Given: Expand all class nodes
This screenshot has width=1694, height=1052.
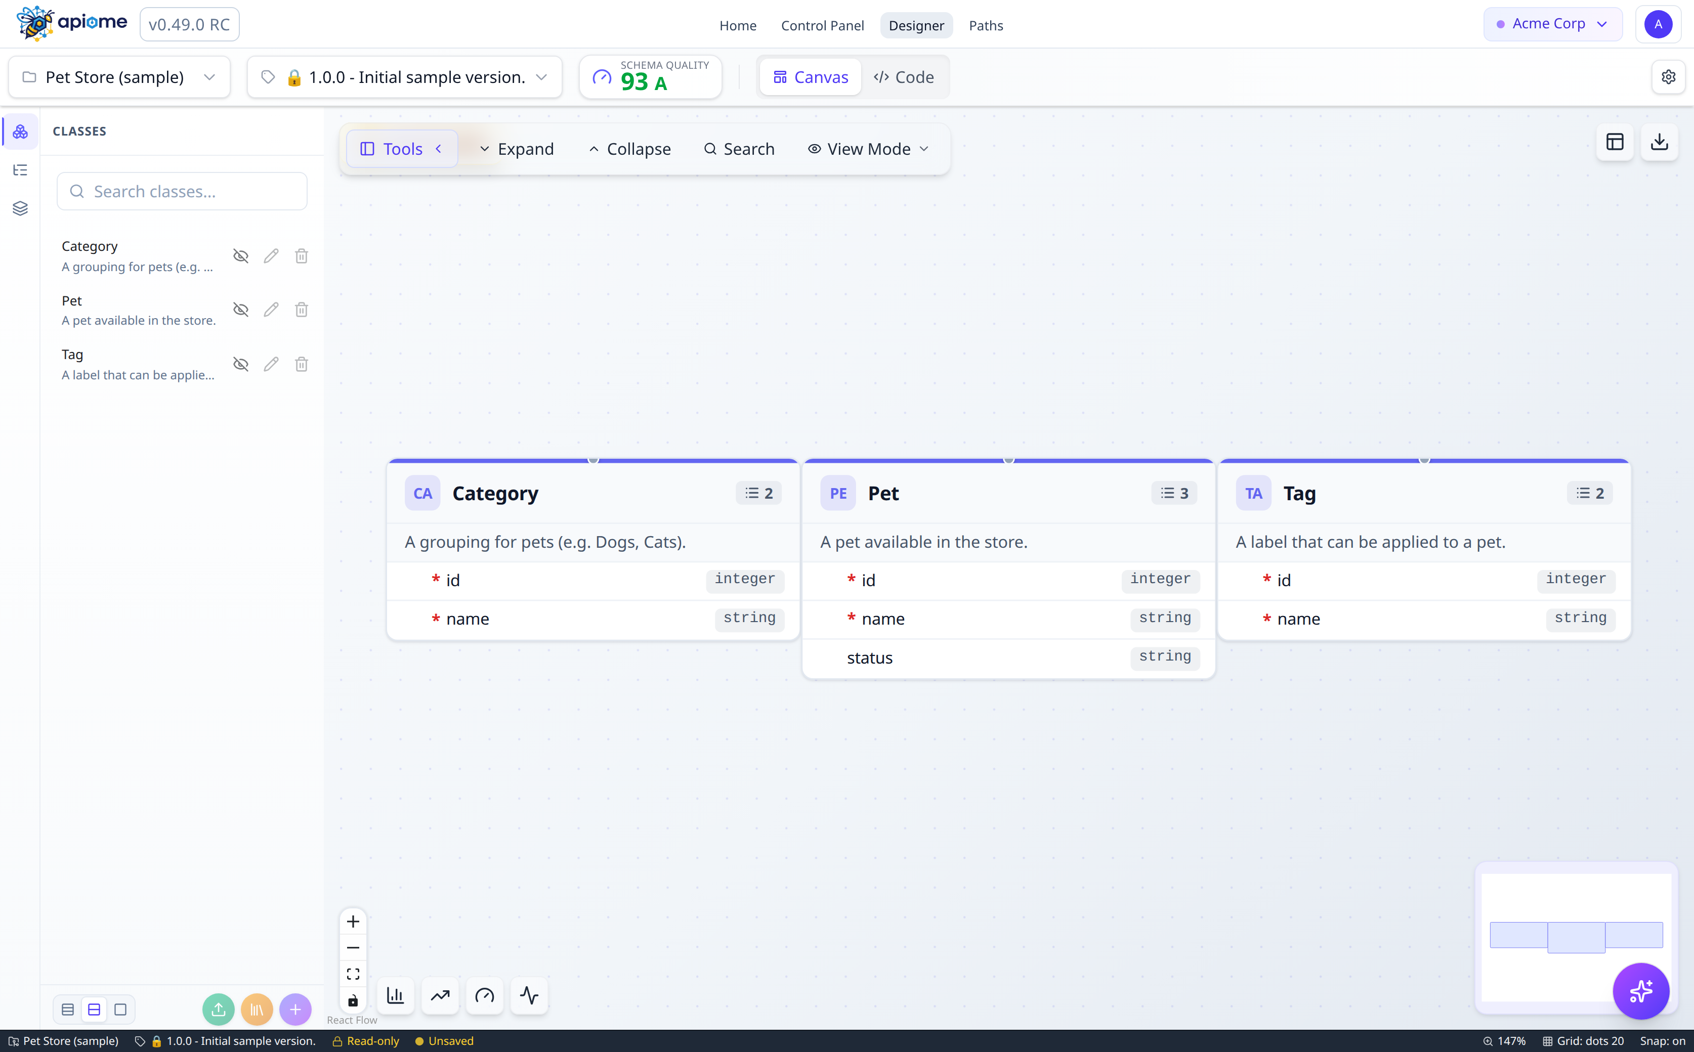Looking at the screenshot, I should (x=517, y=149).
